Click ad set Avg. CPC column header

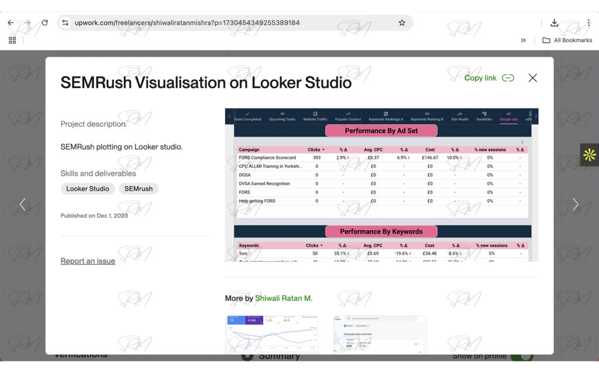click(373, 149)
